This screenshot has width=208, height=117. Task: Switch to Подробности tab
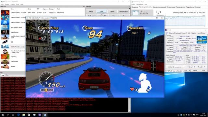(190, 7)
